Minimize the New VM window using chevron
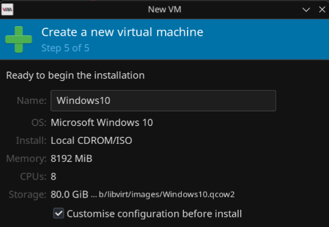329x227 pixels. pyautogui.click(x=306, y=10)
